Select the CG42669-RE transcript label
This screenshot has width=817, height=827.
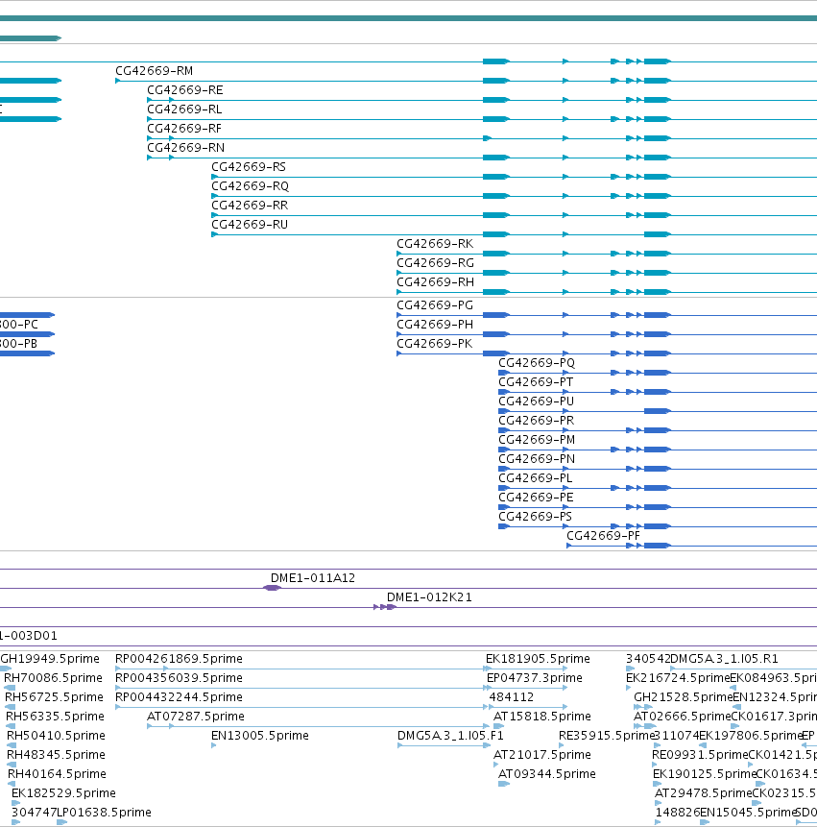[x=185, y=90]
